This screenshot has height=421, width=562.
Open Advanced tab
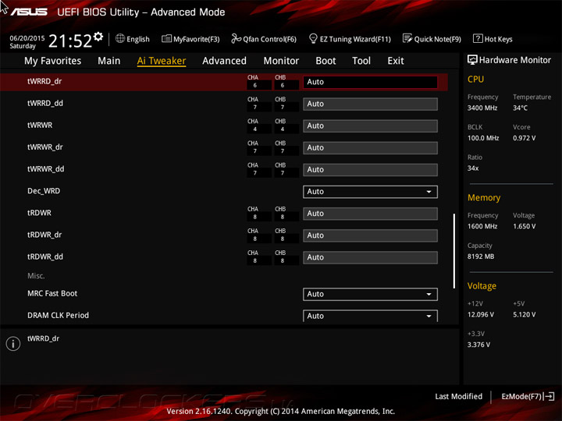pyautogui.click(x=224, y=61)
